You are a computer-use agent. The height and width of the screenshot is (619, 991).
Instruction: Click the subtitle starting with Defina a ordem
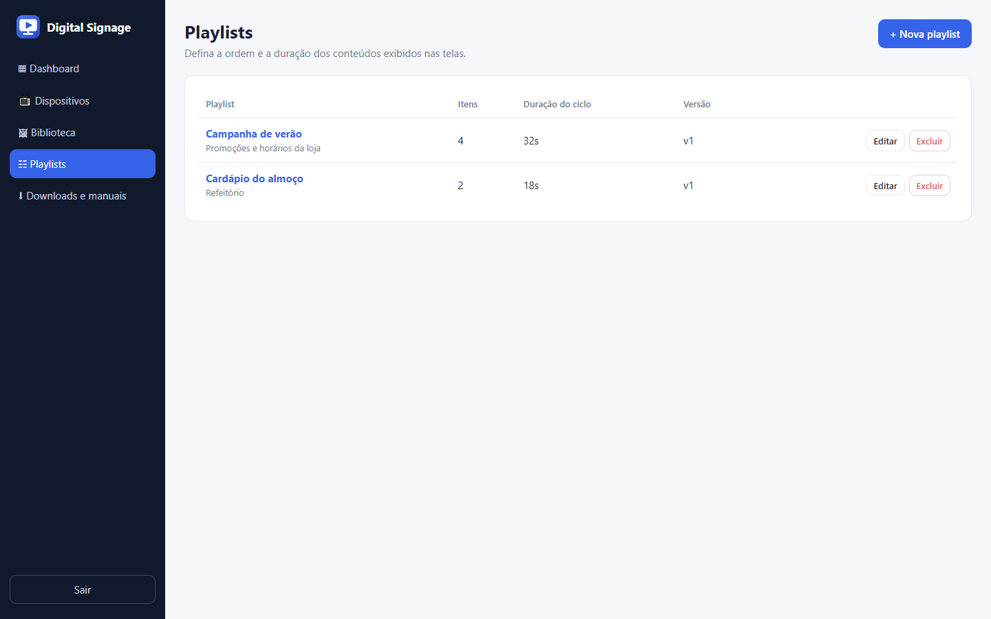pos(326,54)
